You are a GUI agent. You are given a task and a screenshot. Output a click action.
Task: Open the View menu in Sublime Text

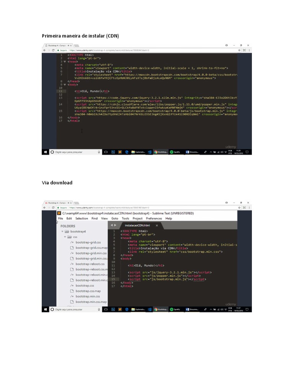104,218
